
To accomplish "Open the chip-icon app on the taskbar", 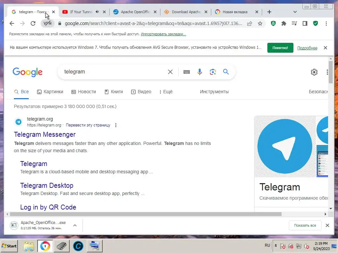I will pos(62,246).
